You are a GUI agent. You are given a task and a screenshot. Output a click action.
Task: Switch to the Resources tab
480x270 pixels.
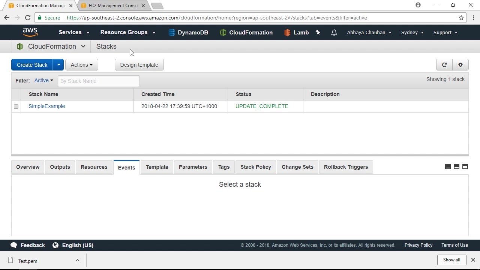(x=94, y=167)
